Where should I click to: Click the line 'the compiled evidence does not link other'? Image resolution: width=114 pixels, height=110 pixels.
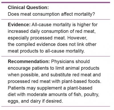[52, 44]
